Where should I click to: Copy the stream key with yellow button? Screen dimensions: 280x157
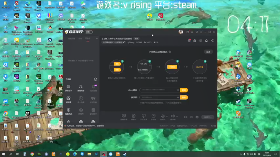[184, 97]
